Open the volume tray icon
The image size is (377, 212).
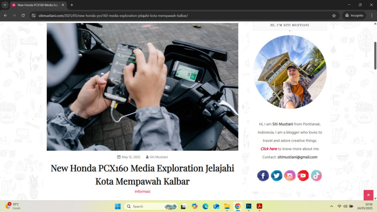[345, 206]
